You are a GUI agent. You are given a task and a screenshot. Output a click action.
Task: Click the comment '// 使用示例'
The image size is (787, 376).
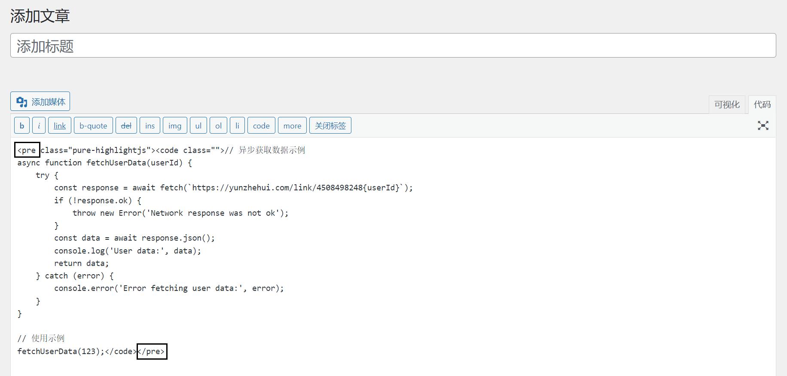41,339
